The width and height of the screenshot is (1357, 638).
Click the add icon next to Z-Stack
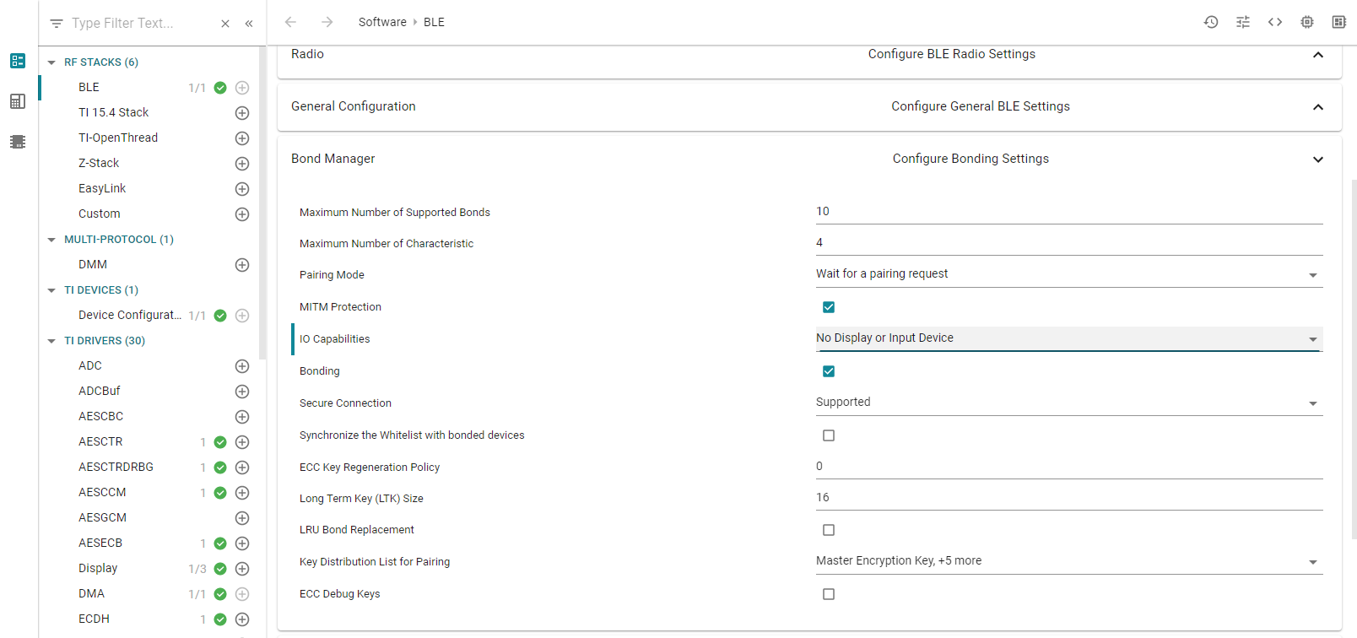tap(242, 164)
